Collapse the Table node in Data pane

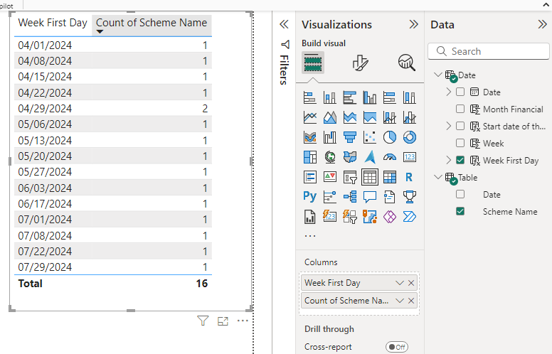[x=438, y=177]
